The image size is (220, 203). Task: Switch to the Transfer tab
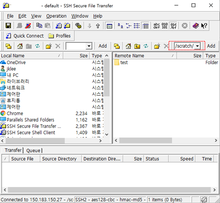pyautogui.click(x=13, y=150)
